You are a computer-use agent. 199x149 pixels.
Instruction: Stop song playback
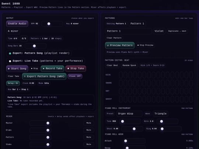point(34,68)
